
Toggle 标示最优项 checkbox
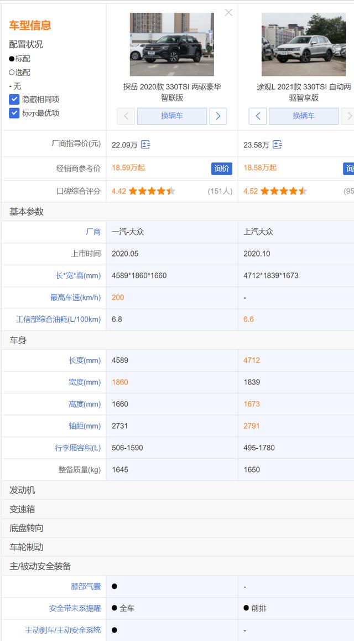point(14,113)
